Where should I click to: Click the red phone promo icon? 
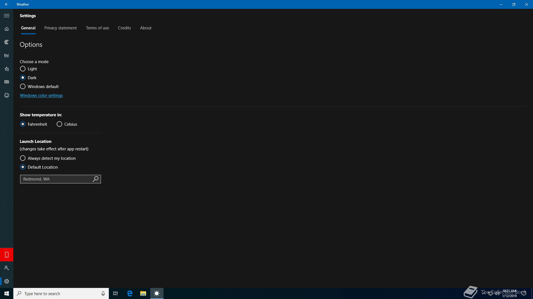tap(7, 254)
